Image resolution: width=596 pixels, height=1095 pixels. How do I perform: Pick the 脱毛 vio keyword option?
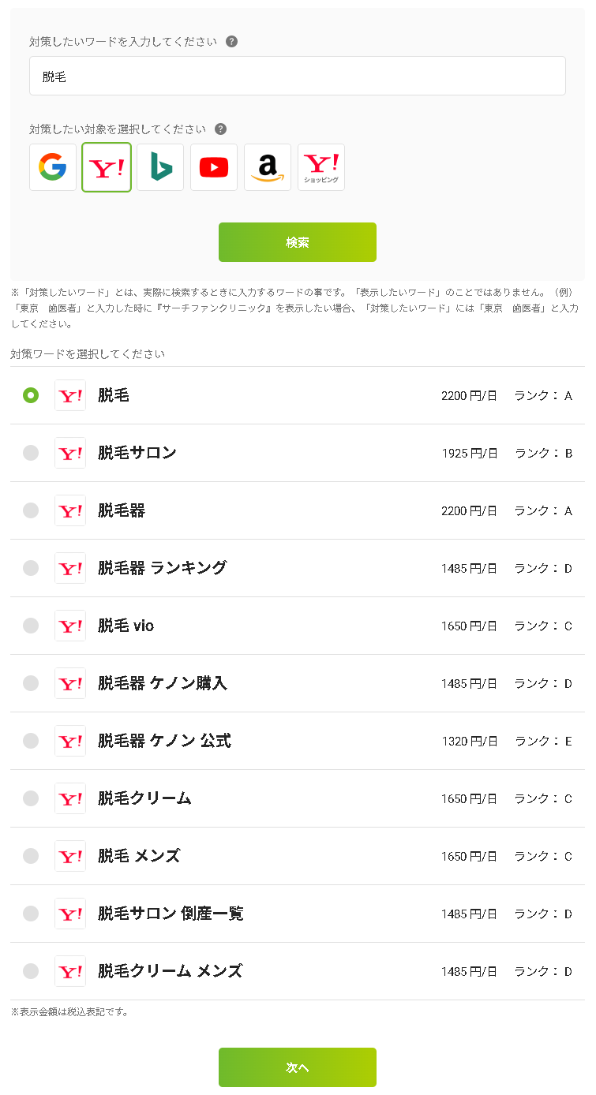pyautogui.click(x=31, y=626)
